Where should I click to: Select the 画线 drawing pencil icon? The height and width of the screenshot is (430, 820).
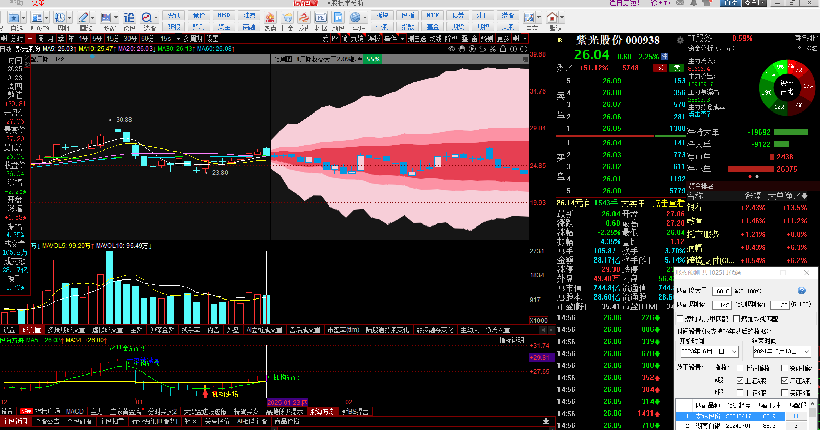coord(83,17)
